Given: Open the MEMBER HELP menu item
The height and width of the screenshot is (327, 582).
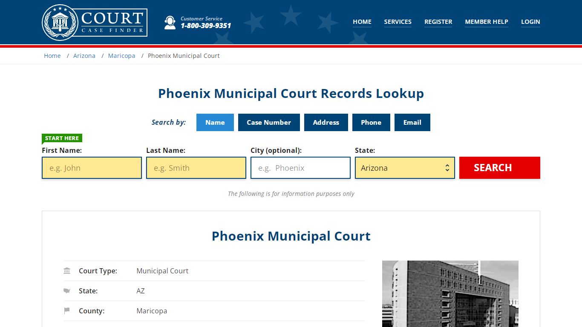Looking at the screenshot, I should click(487, 22).
